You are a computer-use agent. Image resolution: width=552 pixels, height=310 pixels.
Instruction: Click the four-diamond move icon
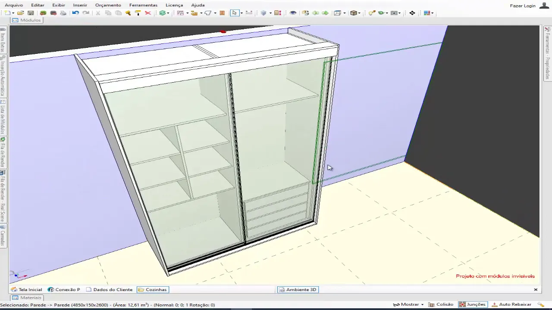(x=412, y=13)
